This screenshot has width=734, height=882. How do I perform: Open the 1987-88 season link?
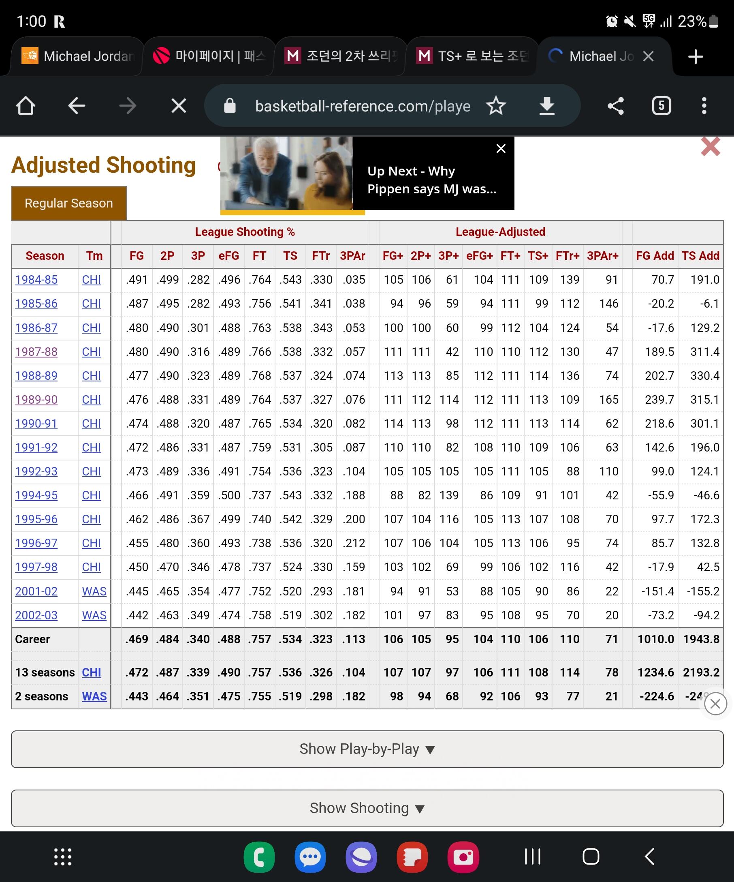click(x=36, y=351)
